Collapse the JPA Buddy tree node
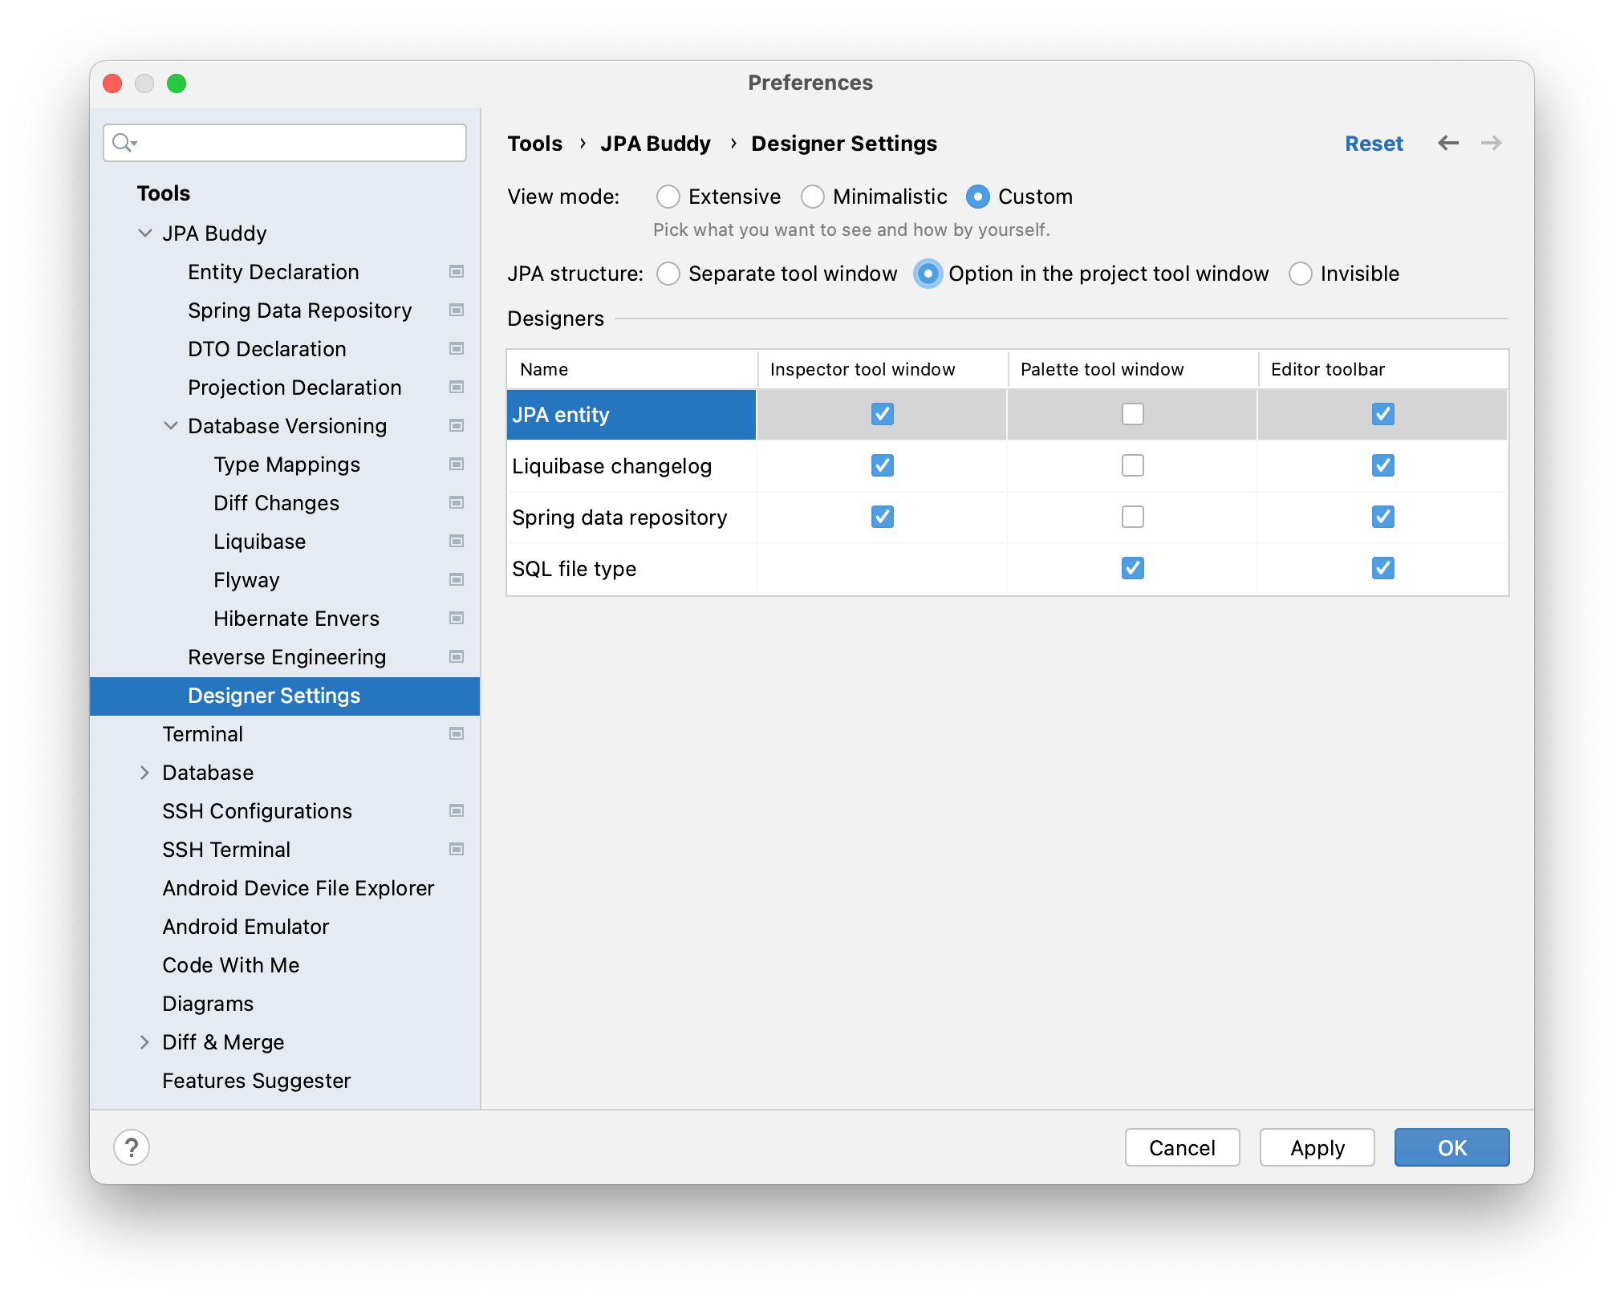The width and height of the screenshot is (1624, 1303). pyautogui.click(x=145, y=233)
